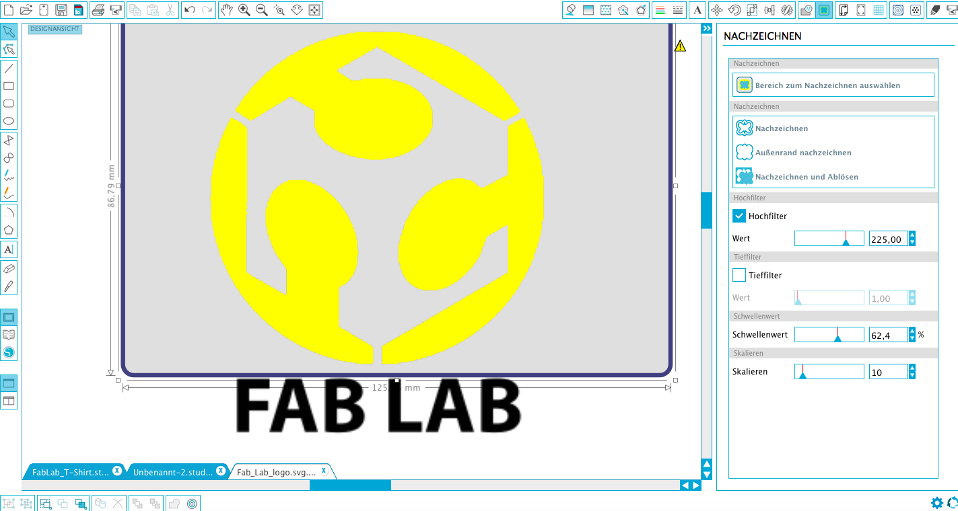Close the Fab_Lab_logo.svg tab

[324, 471]
